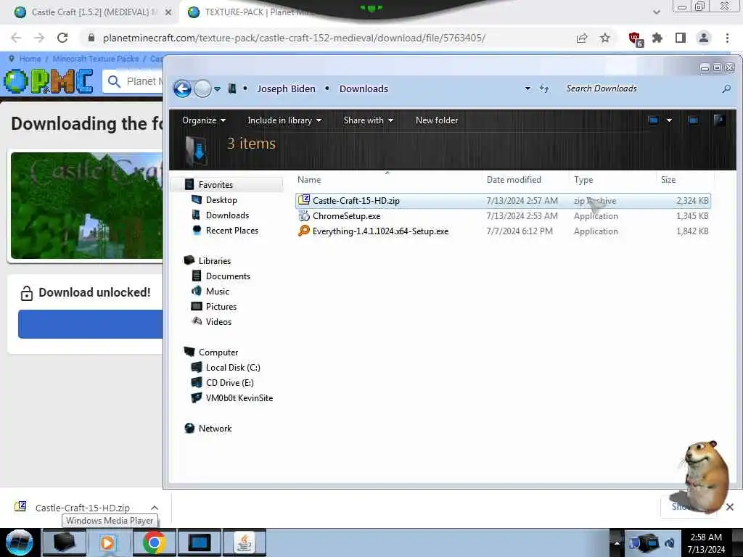Image resolution: width=743 pixels, height=557 pixels.
Task: Open uBlock extension icon in Chrome
Action: (635, 39)
